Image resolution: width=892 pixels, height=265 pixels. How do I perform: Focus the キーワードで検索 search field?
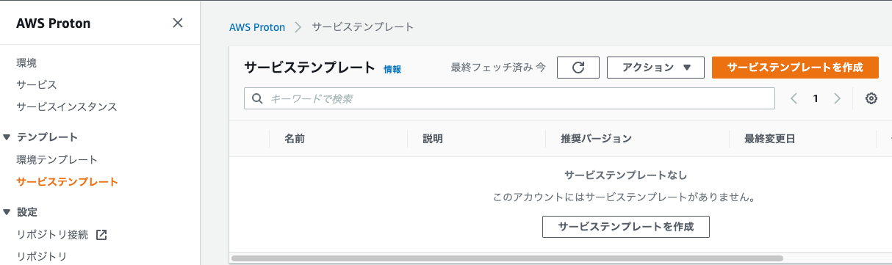coord(509,98)
